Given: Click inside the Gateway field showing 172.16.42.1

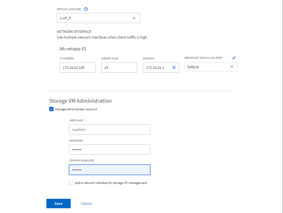Looking at the screenshot, I should click(156, 68).
